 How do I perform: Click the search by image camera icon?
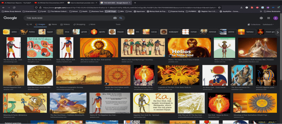[x=115, y=18]
